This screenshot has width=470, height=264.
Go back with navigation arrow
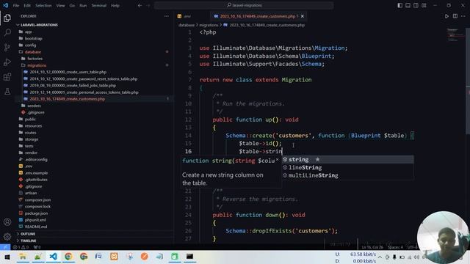140,5
